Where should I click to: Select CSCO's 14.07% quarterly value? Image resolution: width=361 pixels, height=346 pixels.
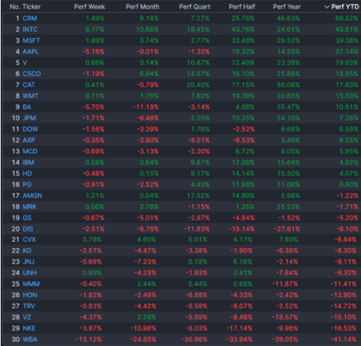click(198, 74)
